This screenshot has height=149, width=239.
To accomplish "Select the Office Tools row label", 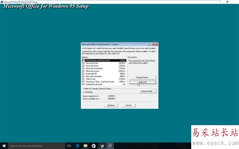I will click(x=90, y=79).
